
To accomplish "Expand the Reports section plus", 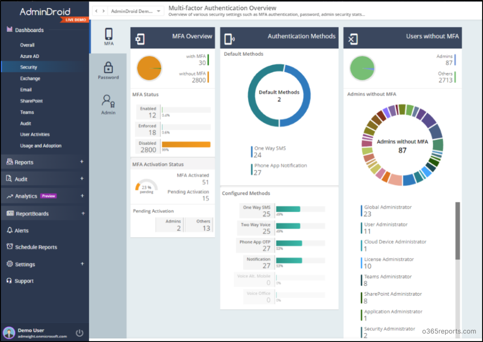I will click(82, 161).
